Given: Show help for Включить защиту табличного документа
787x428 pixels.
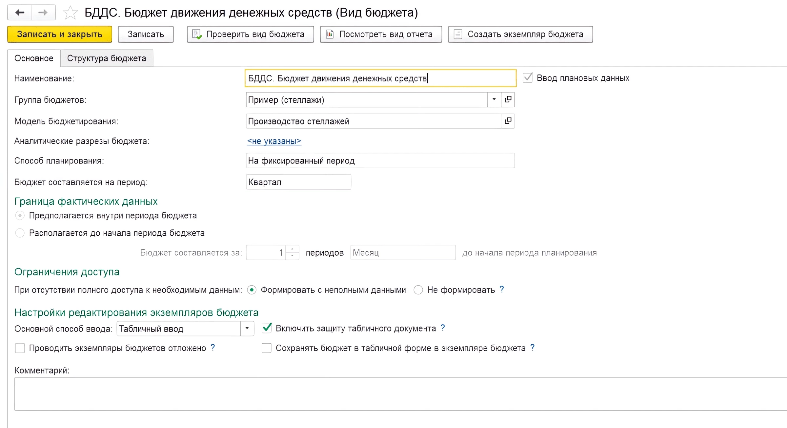Looking at the screenshot, I should pos(443,328).
